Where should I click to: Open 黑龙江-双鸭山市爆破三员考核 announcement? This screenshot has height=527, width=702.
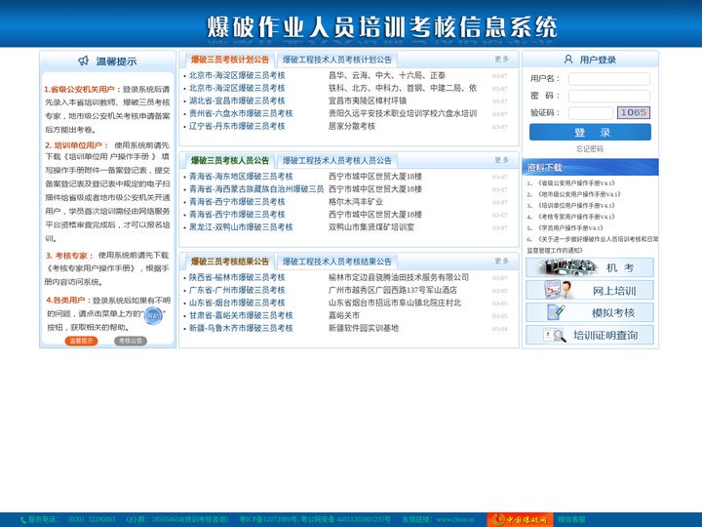pos(241,227)
